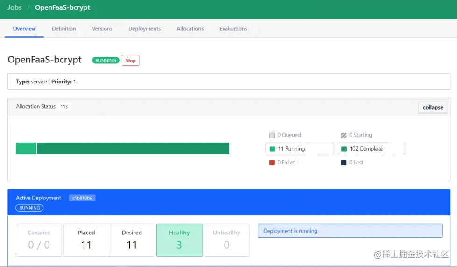Image resolution: width=457 pixels, height=267 pixels.
Task: Click the 0 Failed label
Action: (x=286, y=162)
